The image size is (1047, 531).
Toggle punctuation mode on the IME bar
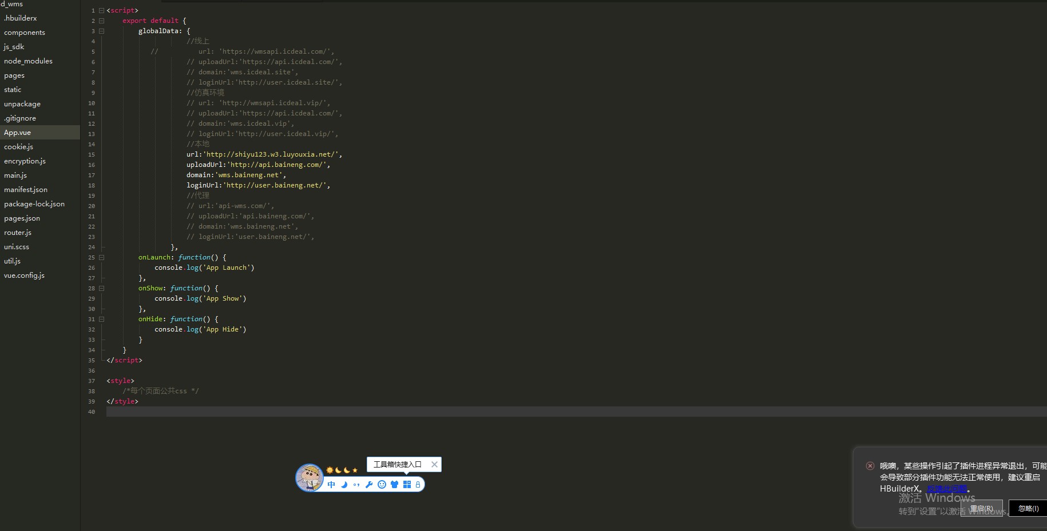[x=356, y=485]
